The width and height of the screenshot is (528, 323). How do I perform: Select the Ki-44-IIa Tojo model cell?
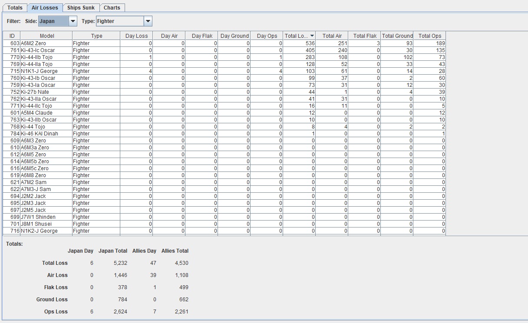[46, 64]
